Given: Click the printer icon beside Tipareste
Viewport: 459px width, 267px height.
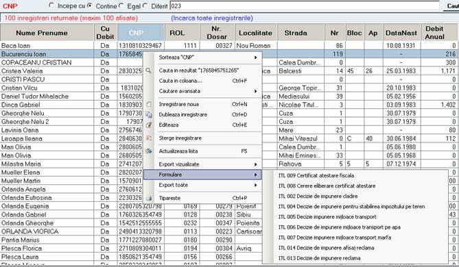Looking at the screenshot, I should 149,199.
